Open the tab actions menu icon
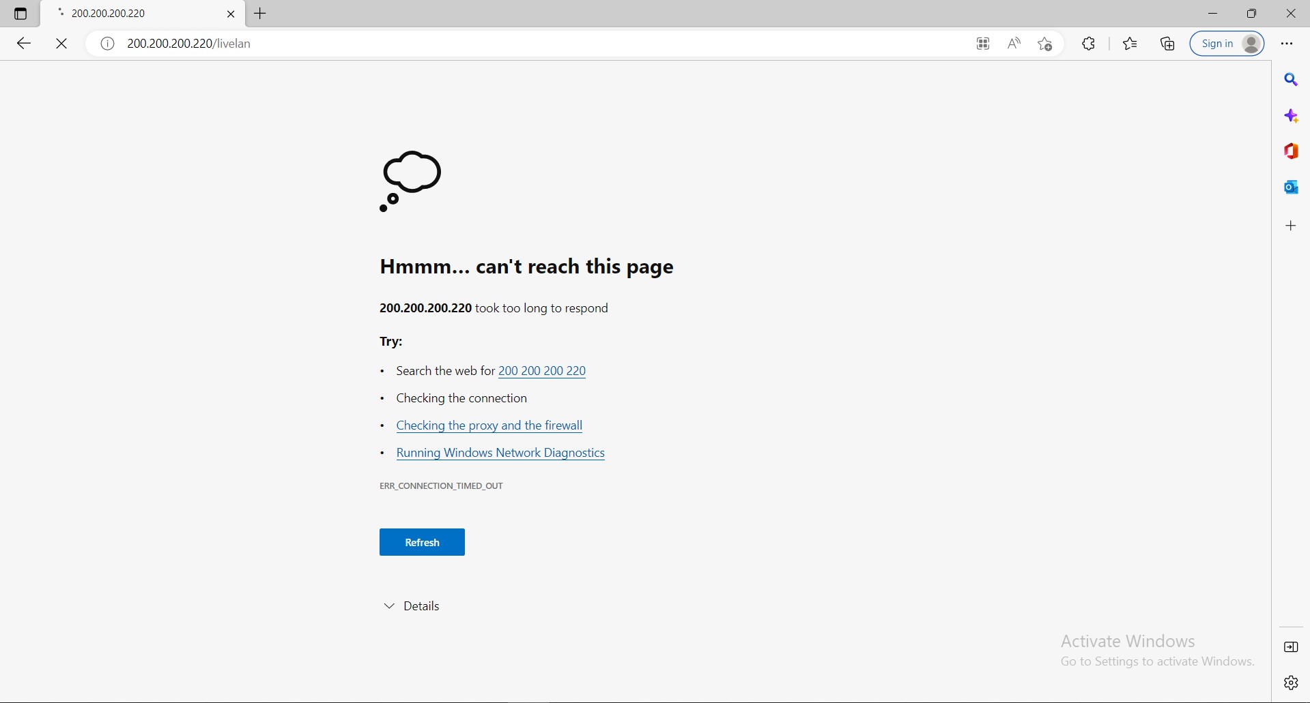The height and width of the screenshot is (703, 1310). tap(20, 14)
